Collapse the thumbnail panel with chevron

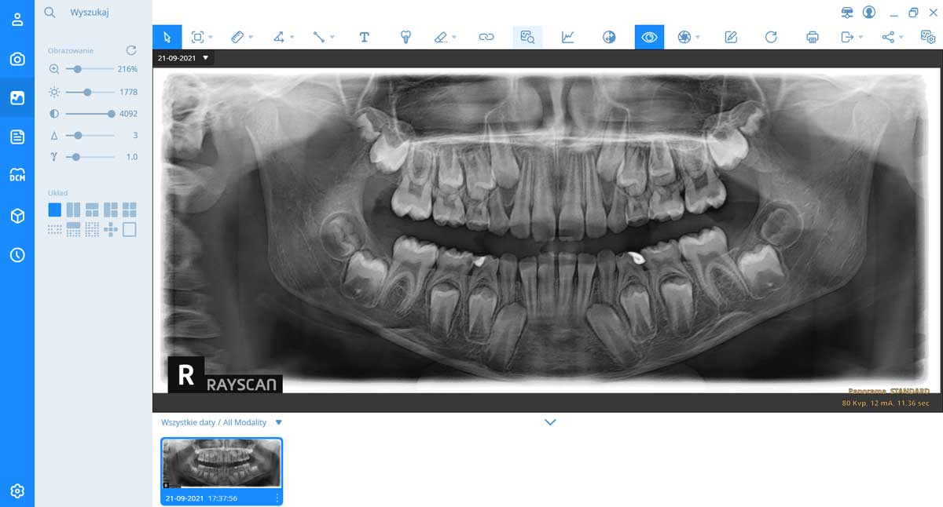(550, 422)
